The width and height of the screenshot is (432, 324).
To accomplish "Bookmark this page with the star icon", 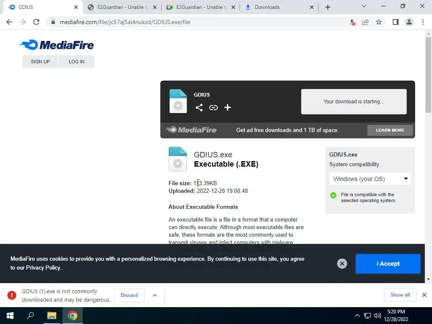I will pos(379,22).
